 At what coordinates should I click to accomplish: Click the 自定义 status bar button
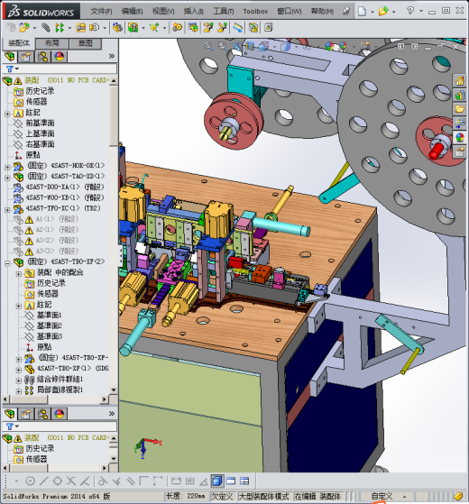382,496
